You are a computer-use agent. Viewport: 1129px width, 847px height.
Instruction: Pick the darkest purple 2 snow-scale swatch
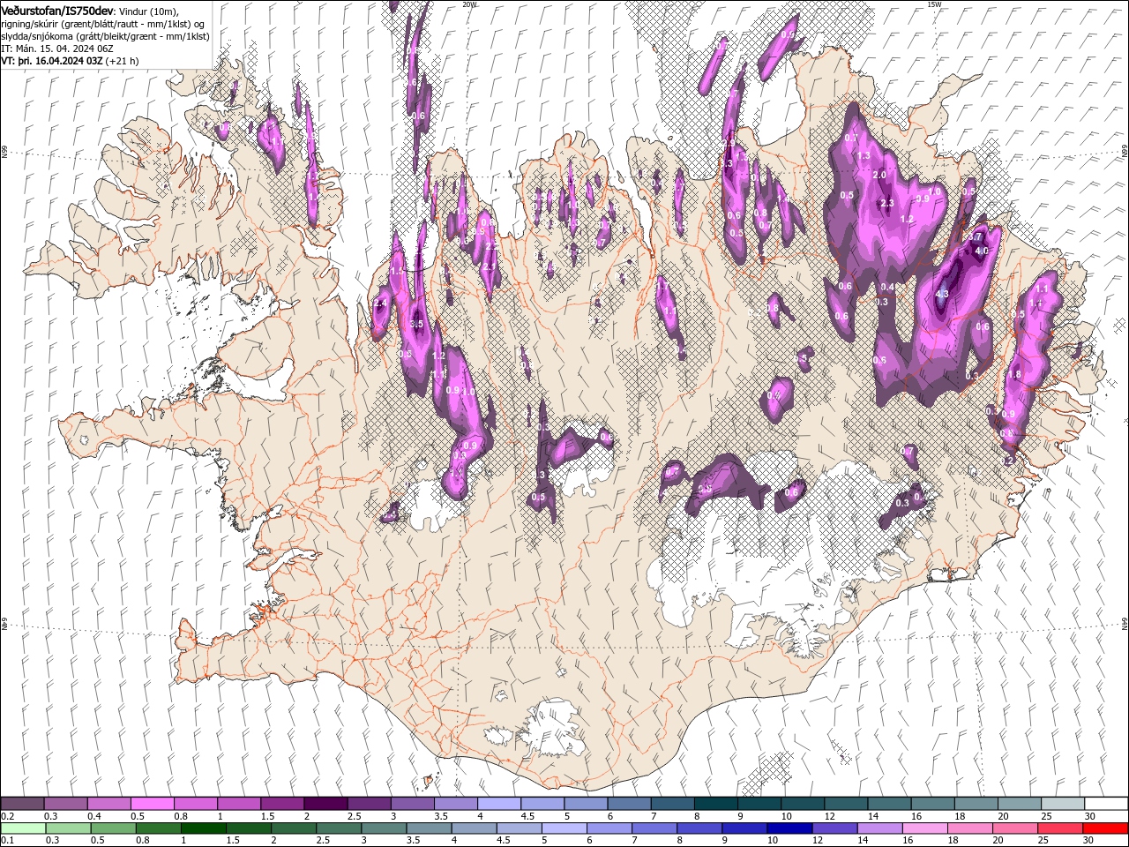[325, 804]
